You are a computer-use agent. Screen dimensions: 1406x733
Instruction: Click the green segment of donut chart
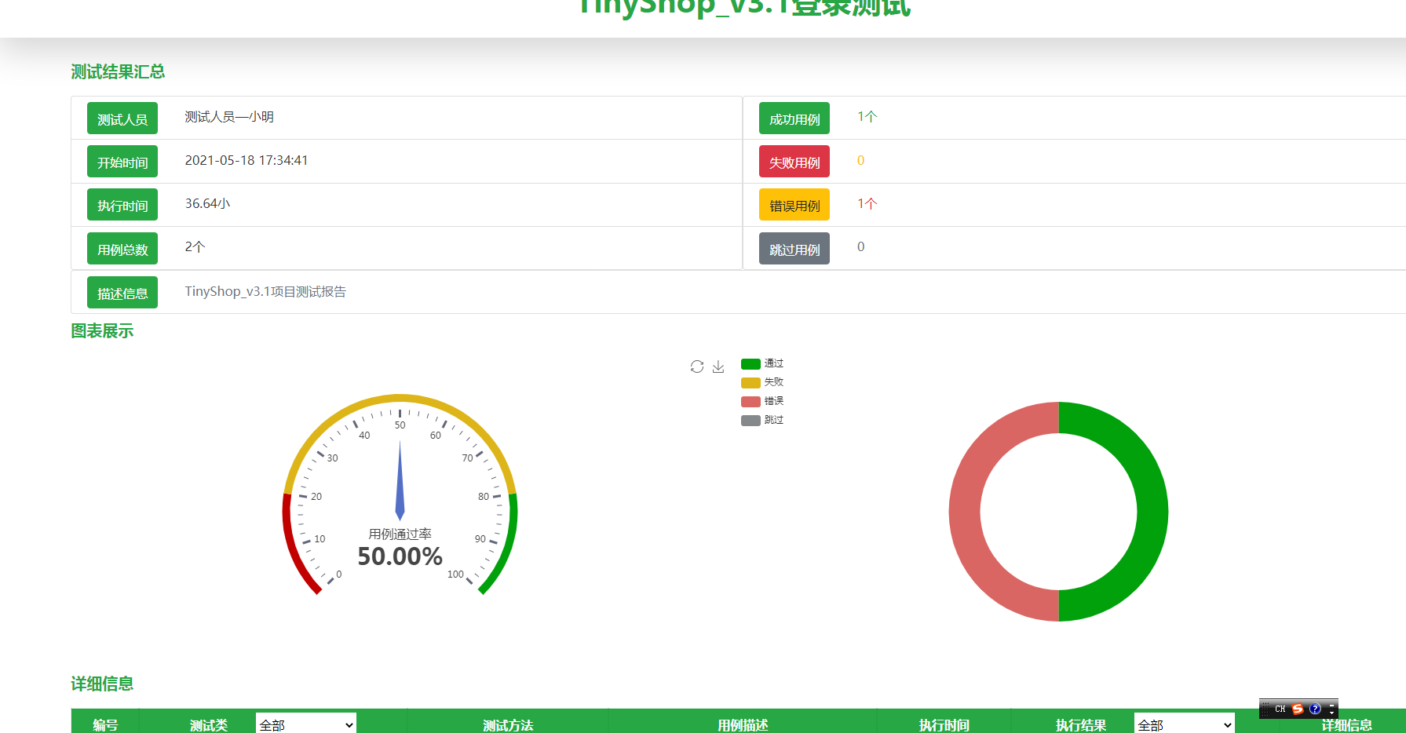[x=1152, y=512]
